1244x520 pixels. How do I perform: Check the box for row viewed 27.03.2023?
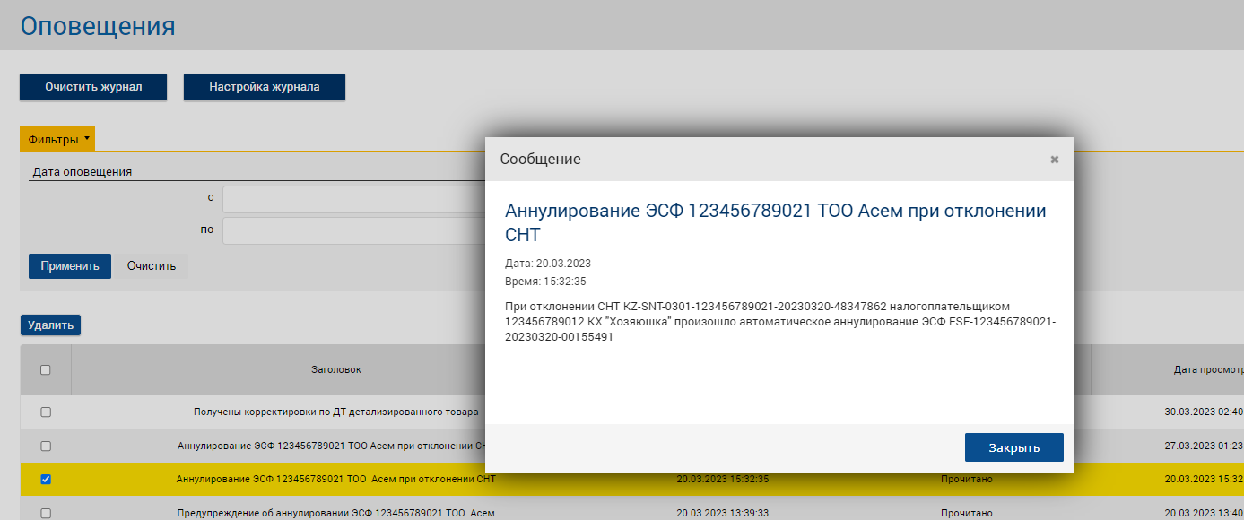click(46, 446)
